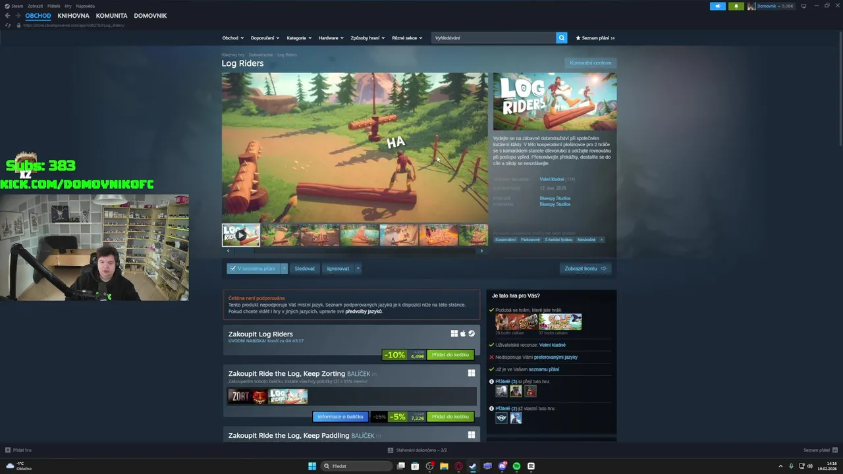
Task: Open File Explorer from the taskbar
Action: coord(444,466)
